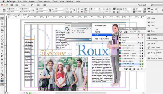The image size is (163, 94).
Task: Click the Rotate 90° counter-clockwise icon
Action: tap(71, 9)
